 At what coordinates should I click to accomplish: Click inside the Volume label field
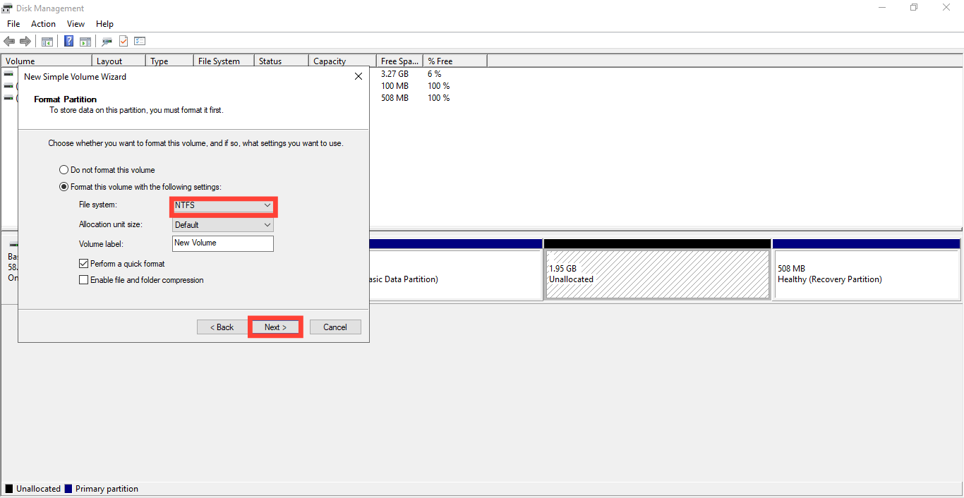coord(222,243)
